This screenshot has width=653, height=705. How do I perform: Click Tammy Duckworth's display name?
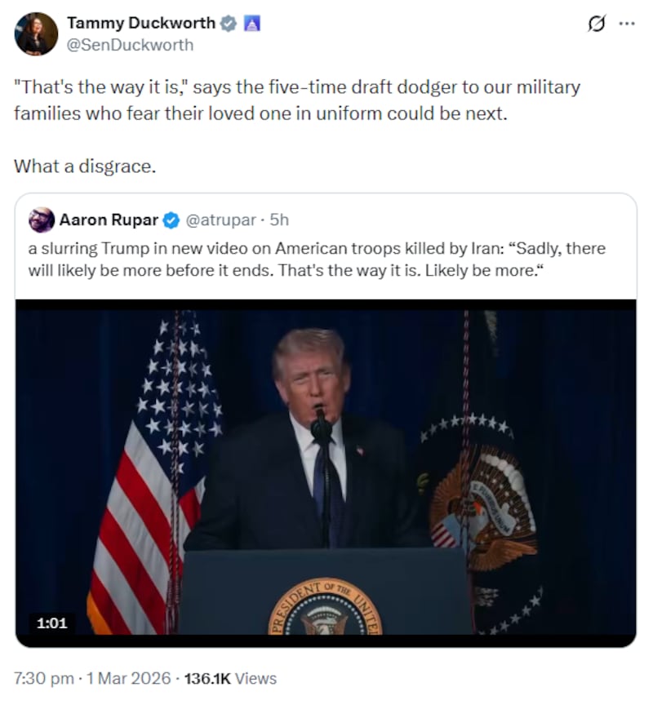(142, 23)
